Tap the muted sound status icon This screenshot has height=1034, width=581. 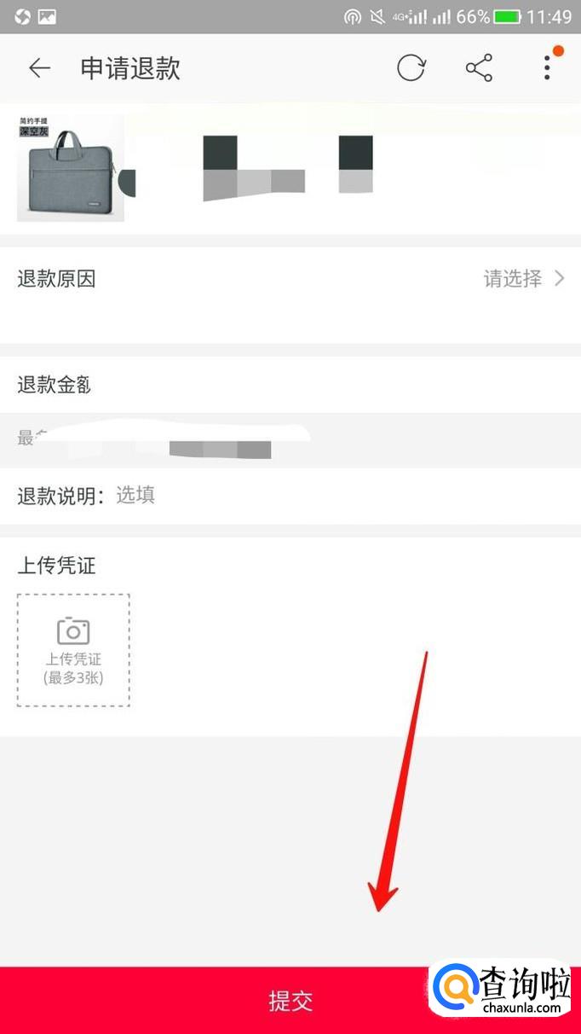(x=377, y=16)
